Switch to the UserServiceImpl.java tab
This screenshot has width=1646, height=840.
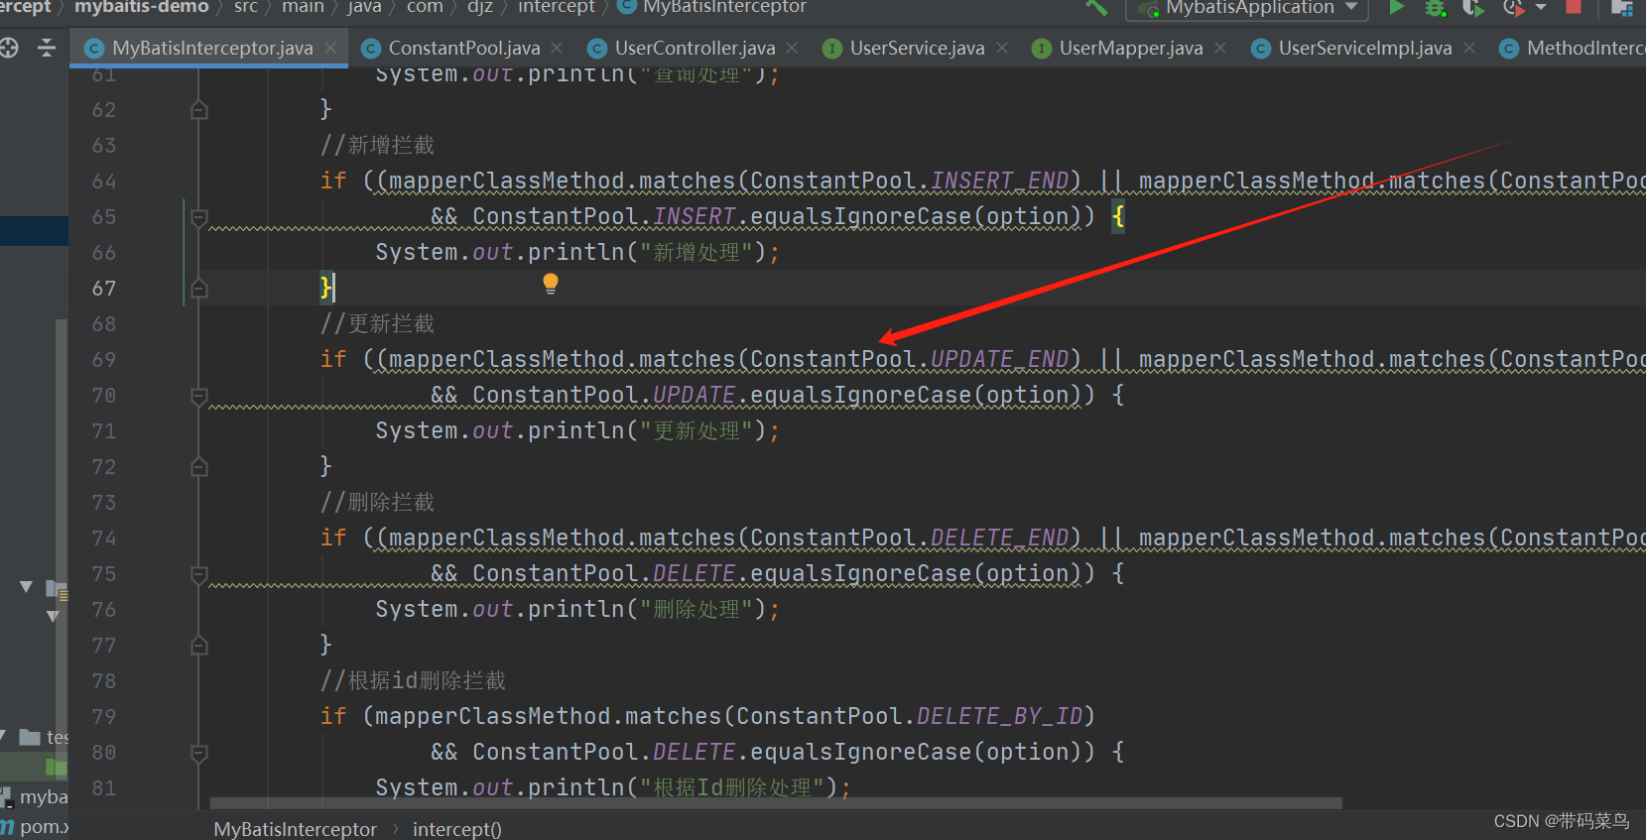tap(1364, 48)
